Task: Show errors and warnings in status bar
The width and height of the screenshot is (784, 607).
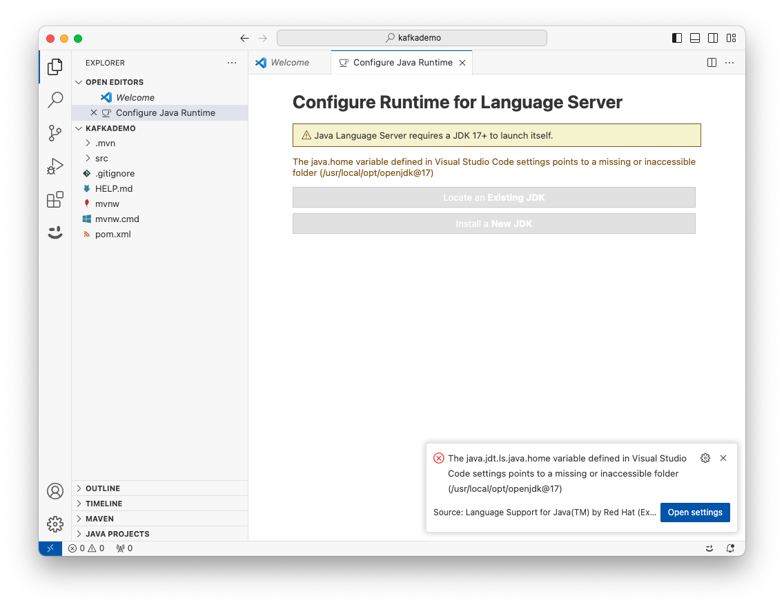Action: point(86,548)
